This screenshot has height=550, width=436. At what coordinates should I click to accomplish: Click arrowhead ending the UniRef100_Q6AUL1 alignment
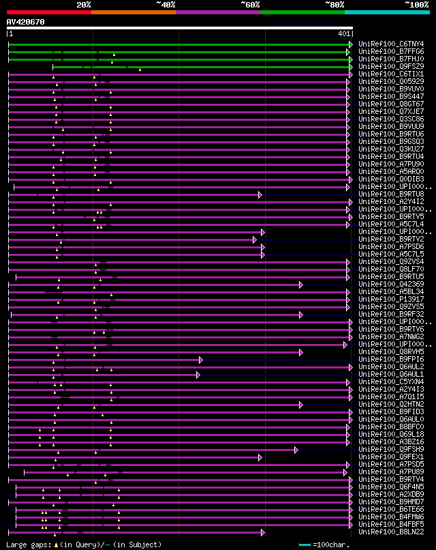(198, 375)
